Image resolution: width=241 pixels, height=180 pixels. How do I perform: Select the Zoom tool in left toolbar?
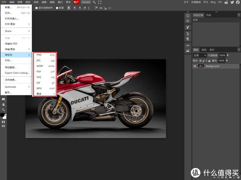point(3,110)
